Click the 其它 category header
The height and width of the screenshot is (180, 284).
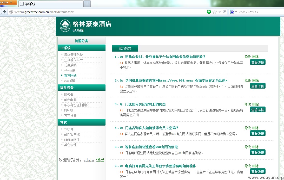click(x=82, y=122)
